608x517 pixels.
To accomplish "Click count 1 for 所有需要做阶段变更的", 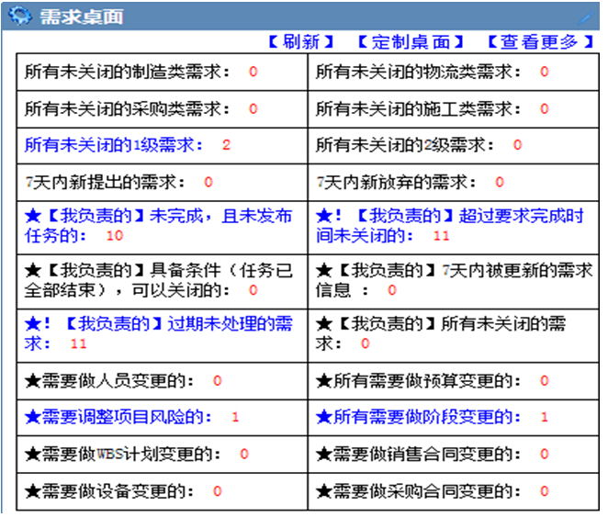I will pos(545,417).
